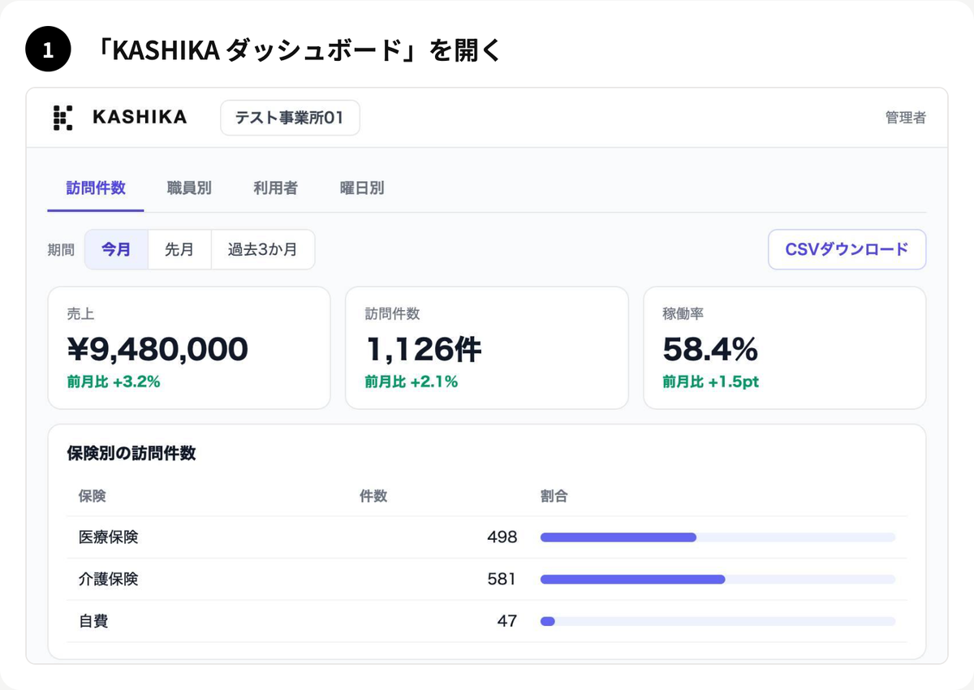This screenshot has height=690, width=974.
Task: Click the 稼働率 58.4% card
Action: (x=785, y=347)
